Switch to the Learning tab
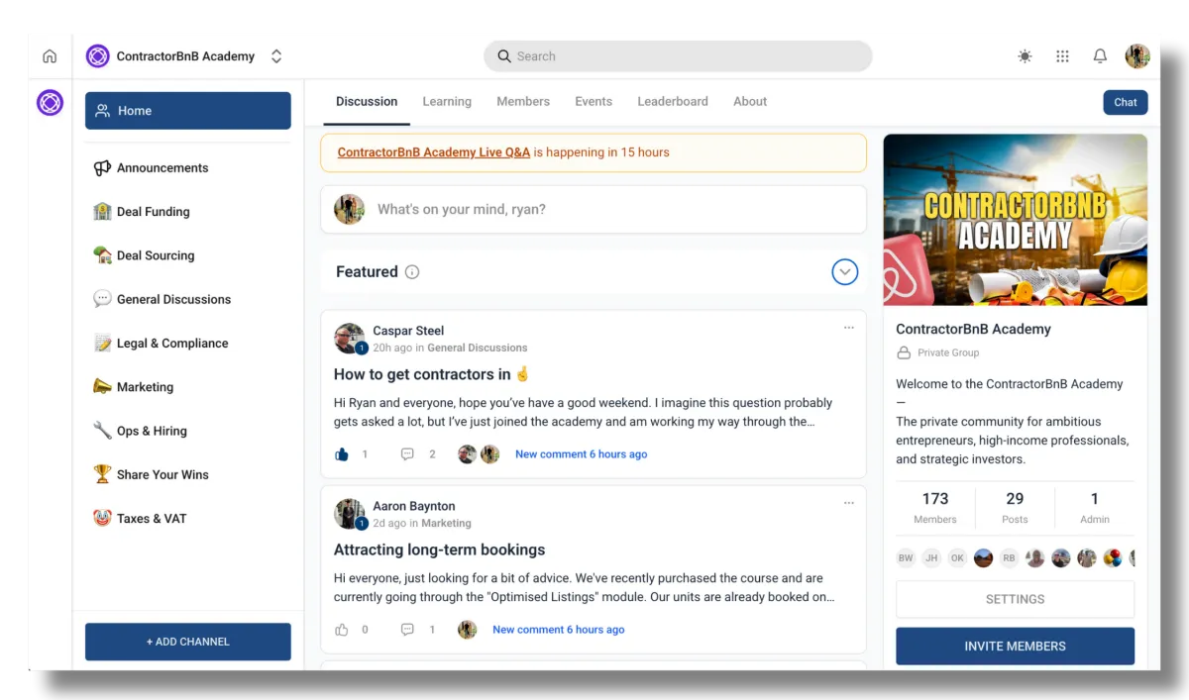The image size is (1189, 700). [x=447, y=101]
